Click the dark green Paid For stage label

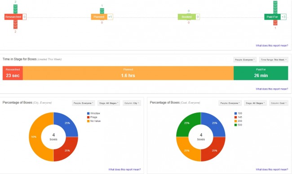[272, 17]
